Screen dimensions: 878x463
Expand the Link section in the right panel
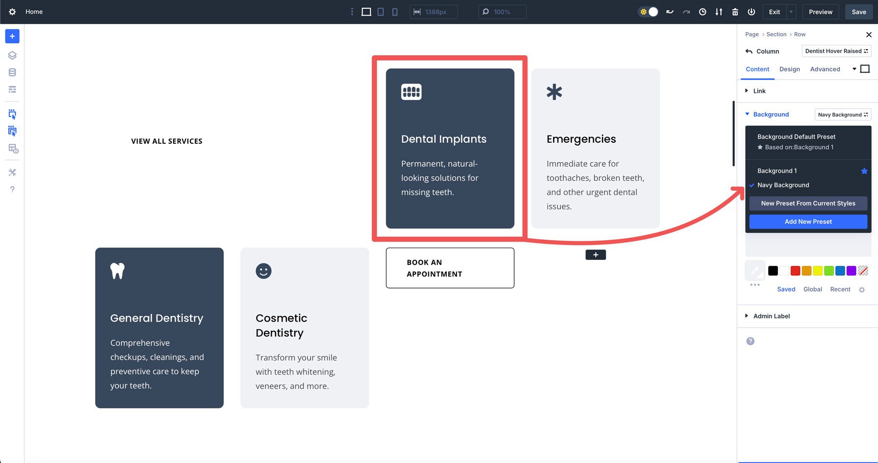point(759,91)
